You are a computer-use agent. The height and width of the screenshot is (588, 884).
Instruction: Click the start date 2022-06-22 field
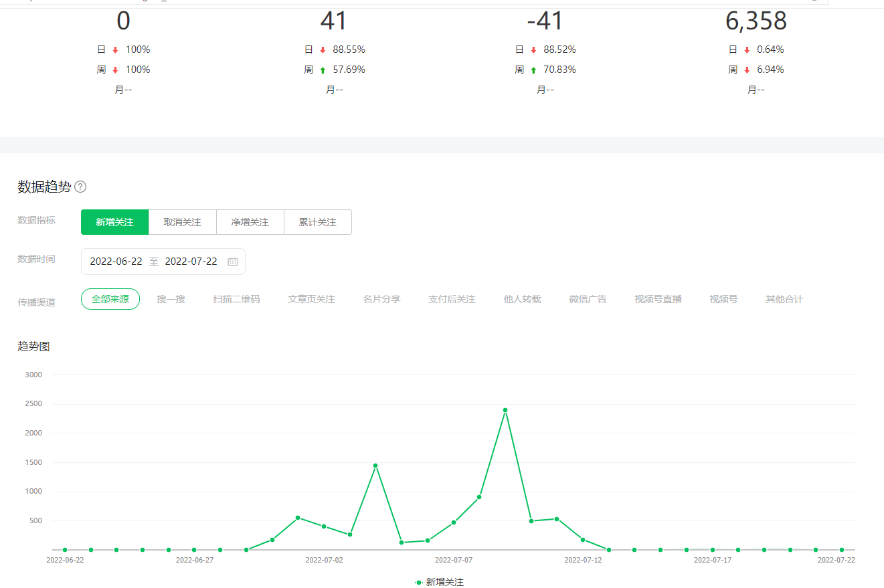pyautogui.click(x=116, y=262)
